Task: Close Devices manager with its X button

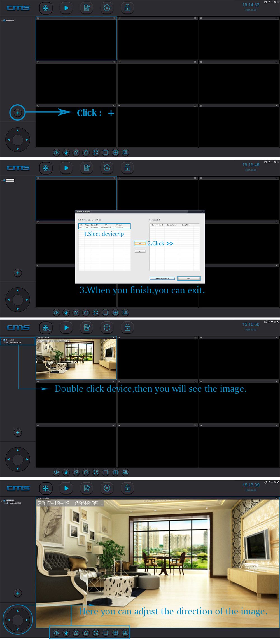Action: tap(203, 211)
